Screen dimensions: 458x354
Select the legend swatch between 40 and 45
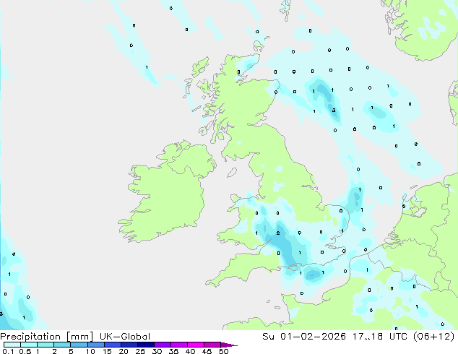(x=196, y=345)
